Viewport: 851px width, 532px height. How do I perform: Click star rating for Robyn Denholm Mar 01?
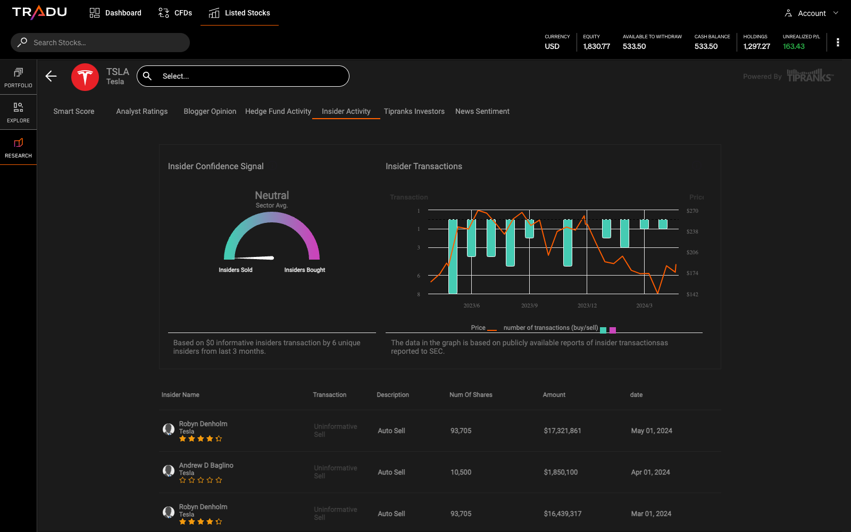[x=201, y=522]
